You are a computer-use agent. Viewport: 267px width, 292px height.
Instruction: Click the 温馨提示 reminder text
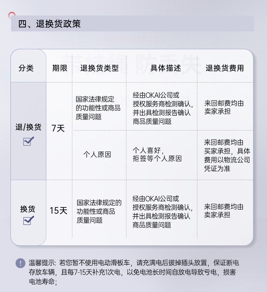click(134, 272)
